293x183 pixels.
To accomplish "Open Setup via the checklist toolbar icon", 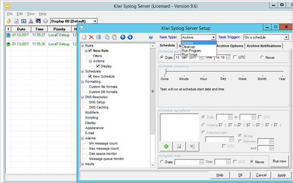I will pyautogui.click(x=17, y=21).
